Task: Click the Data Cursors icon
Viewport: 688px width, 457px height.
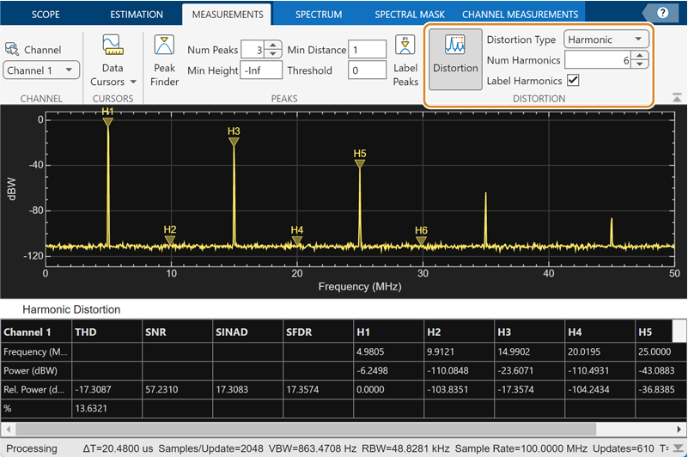Action: pyautogui.click(x=113, y=46)
